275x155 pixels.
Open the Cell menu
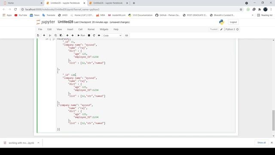(x=80, y=29)
